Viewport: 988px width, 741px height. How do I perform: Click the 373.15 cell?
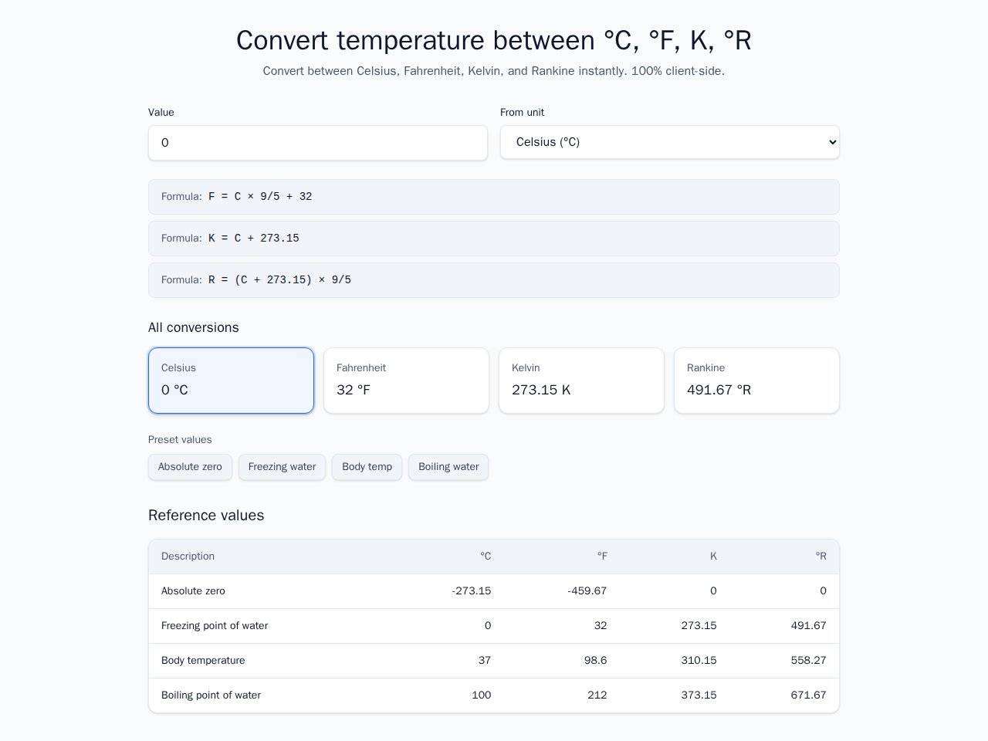tap(699, 695)
